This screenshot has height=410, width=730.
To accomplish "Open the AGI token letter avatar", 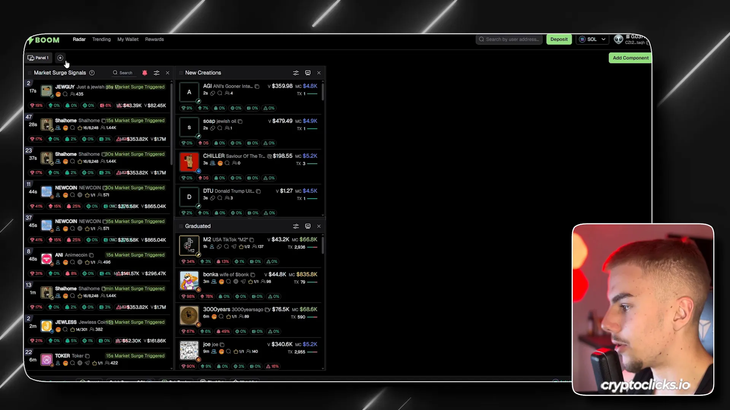I will coord(189,92).
